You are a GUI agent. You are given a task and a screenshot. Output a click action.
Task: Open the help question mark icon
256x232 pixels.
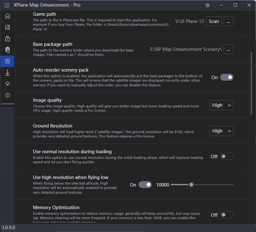(8, 95)
